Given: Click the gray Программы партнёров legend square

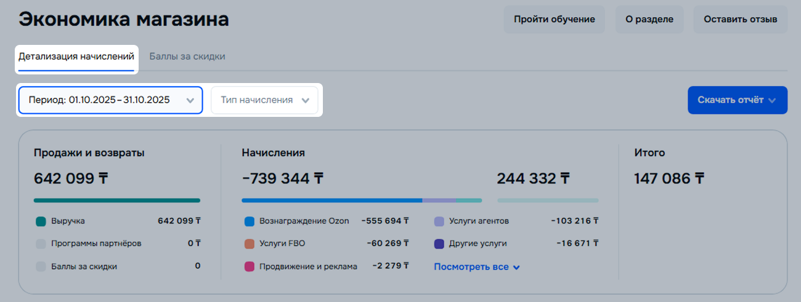Looking at the screenshot, I should (41, 244).
